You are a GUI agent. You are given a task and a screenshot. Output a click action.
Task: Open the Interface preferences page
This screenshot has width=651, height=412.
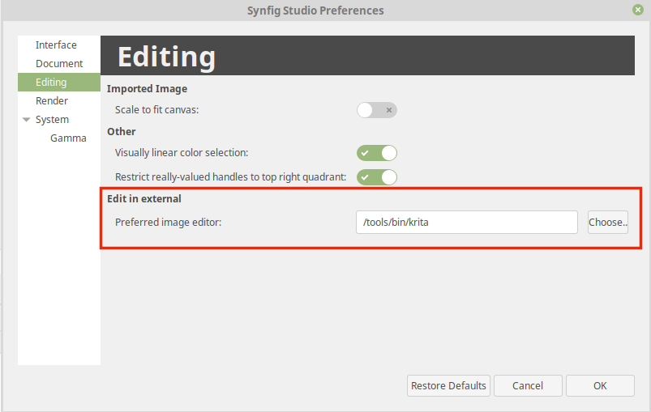(56, 45)
